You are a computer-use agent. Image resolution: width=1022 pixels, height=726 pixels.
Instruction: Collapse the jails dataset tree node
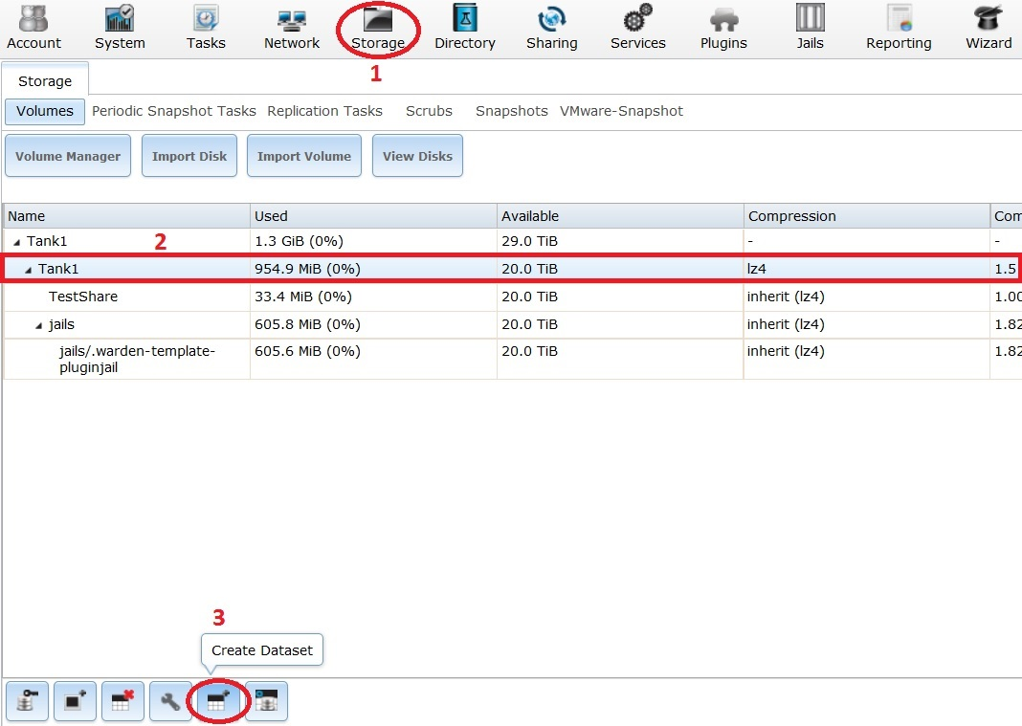[x=39, y=325]
